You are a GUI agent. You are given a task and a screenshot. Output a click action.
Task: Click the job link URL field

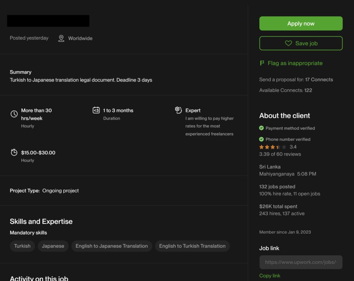tap(301, 262)
